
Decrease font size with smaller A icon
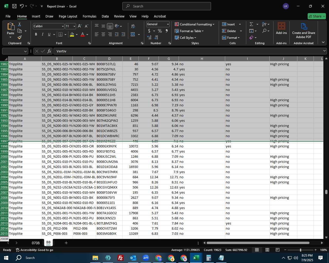tap(86, 26)
